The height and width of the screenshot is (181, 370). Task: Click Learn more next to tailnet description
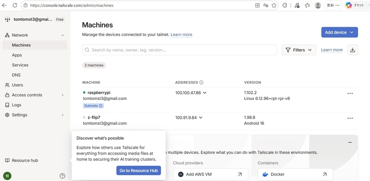[181, 35]
